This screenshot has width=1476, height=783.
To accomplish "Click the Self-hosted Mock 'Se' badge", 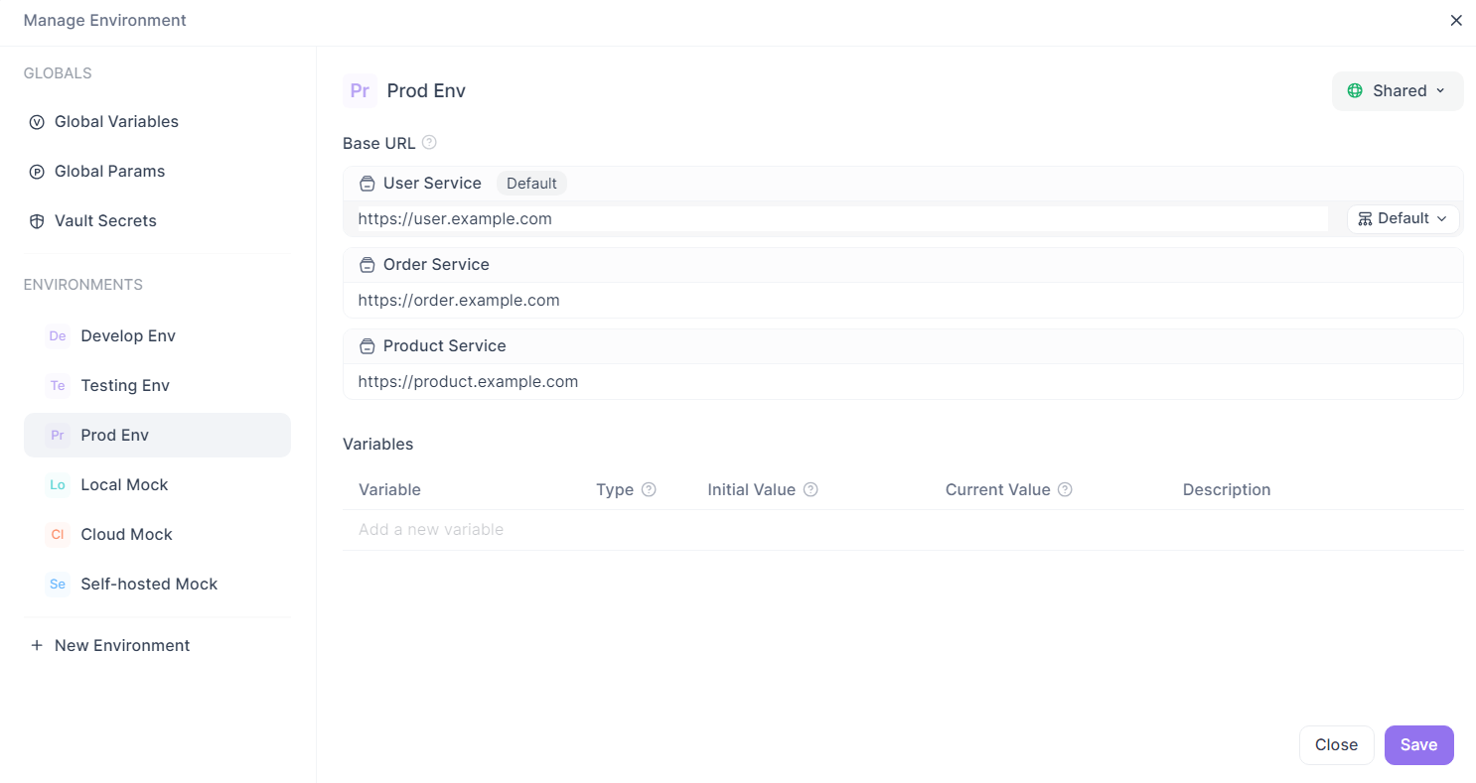I will tap(58, 584).
